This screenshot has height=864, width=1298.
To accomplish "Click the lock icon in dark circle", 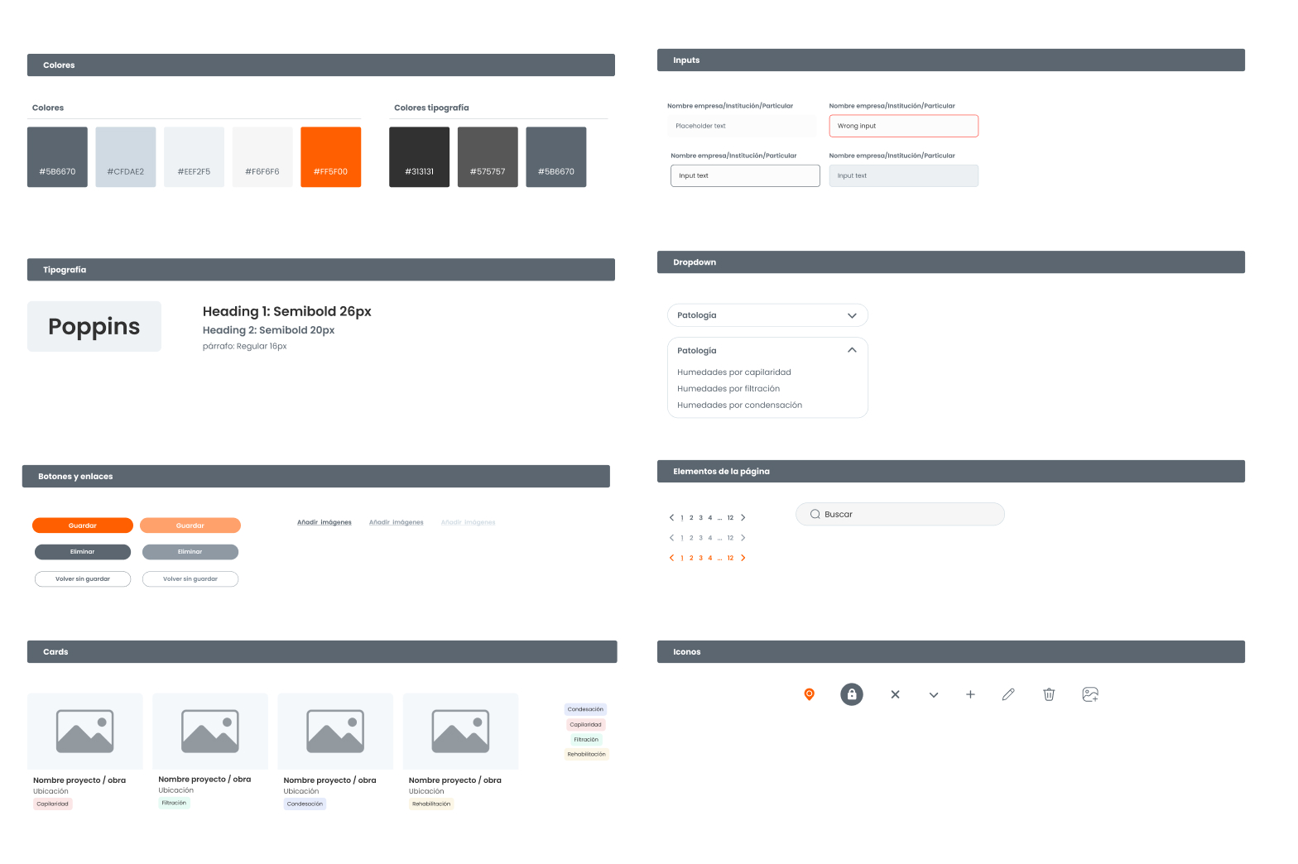I will [851, 694].
